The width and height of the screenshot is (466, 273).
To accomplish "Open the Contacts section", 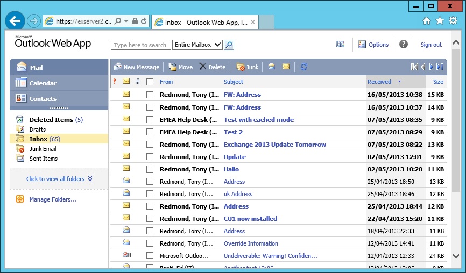I will [43, 99].
